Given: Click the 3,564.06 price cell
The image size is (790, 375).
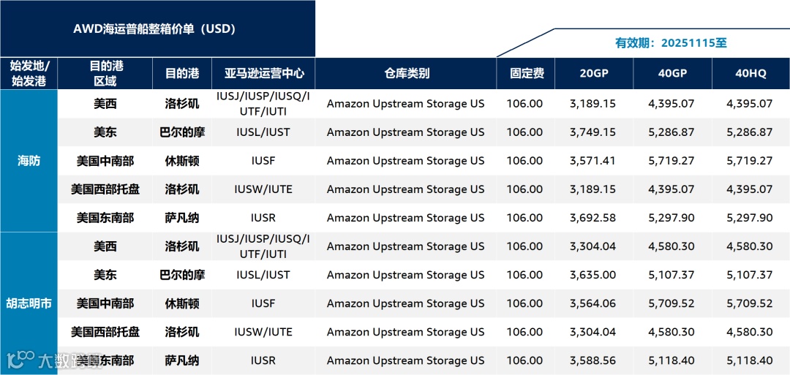Looking at the screenshot, I should (592, 303).
